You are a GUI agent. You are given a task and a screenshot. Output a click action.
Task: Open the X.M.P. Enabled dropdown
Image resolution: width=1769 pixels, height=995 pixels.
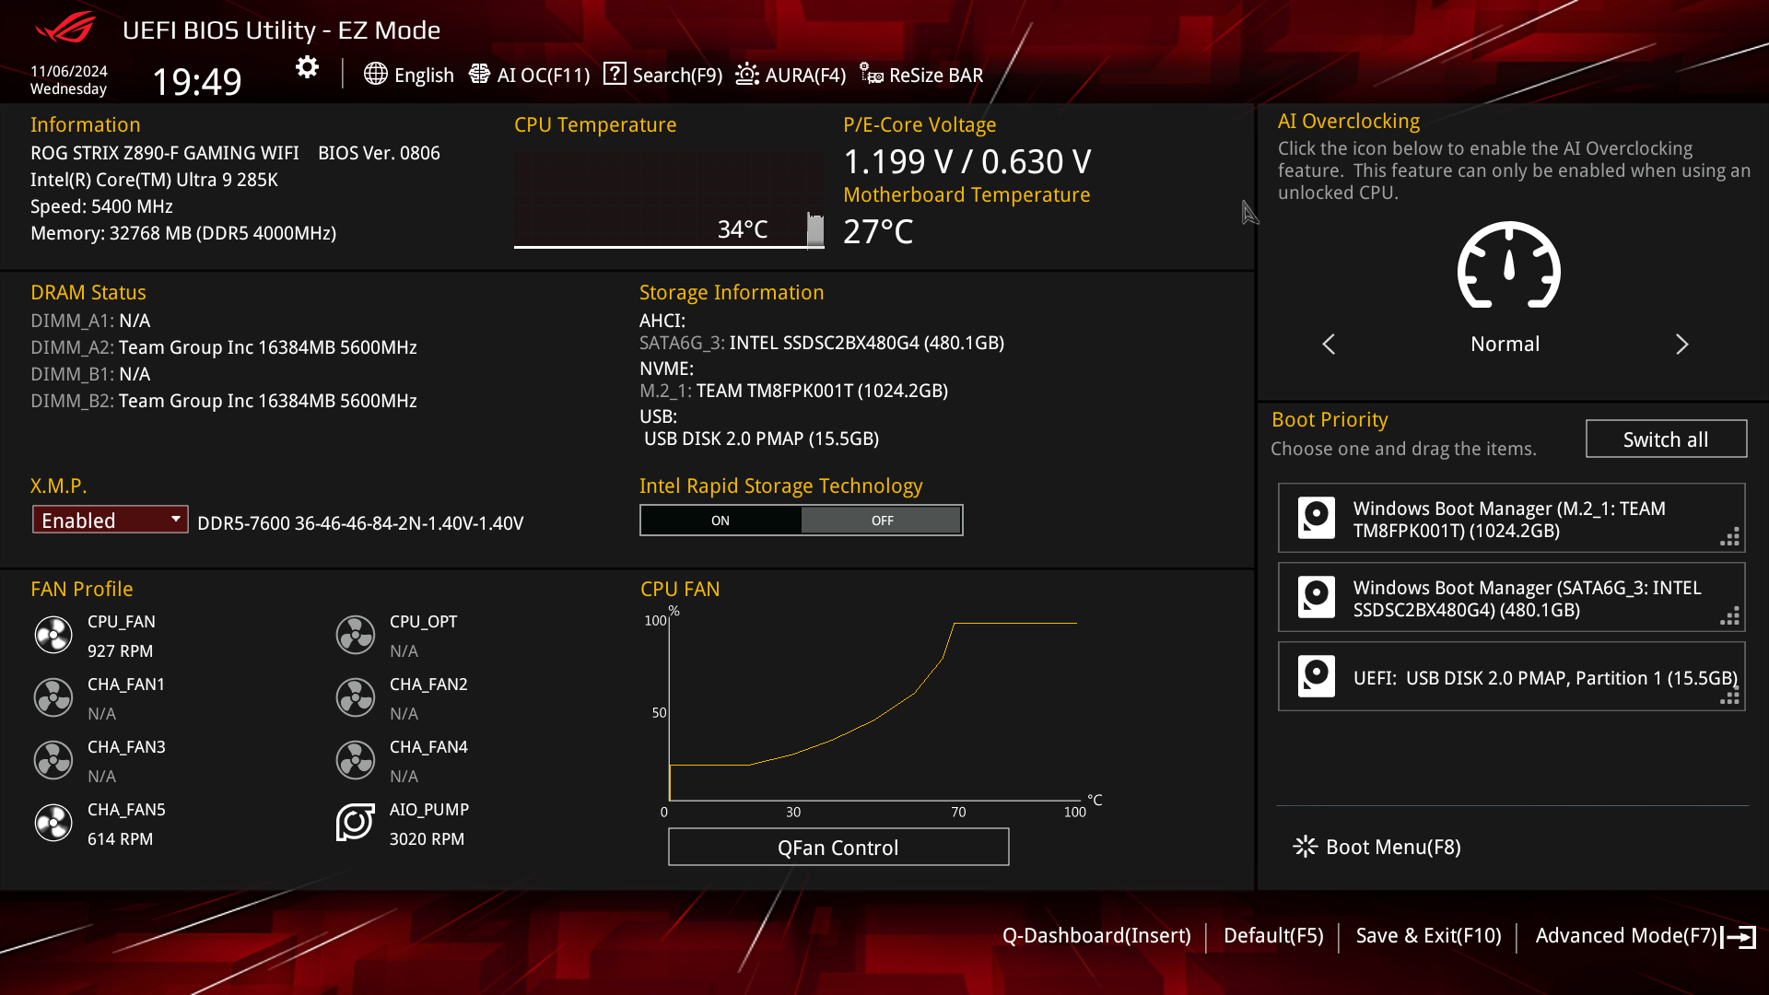(x=111, y=520)
